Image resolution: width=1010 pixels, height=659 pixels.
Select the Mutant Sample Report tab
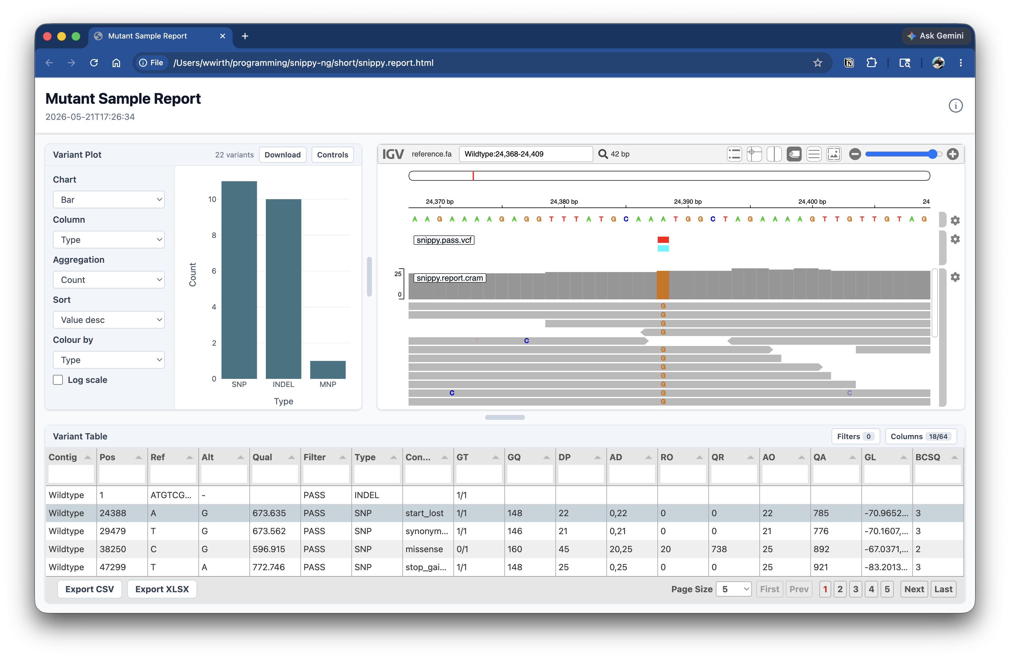coord(160,36)
